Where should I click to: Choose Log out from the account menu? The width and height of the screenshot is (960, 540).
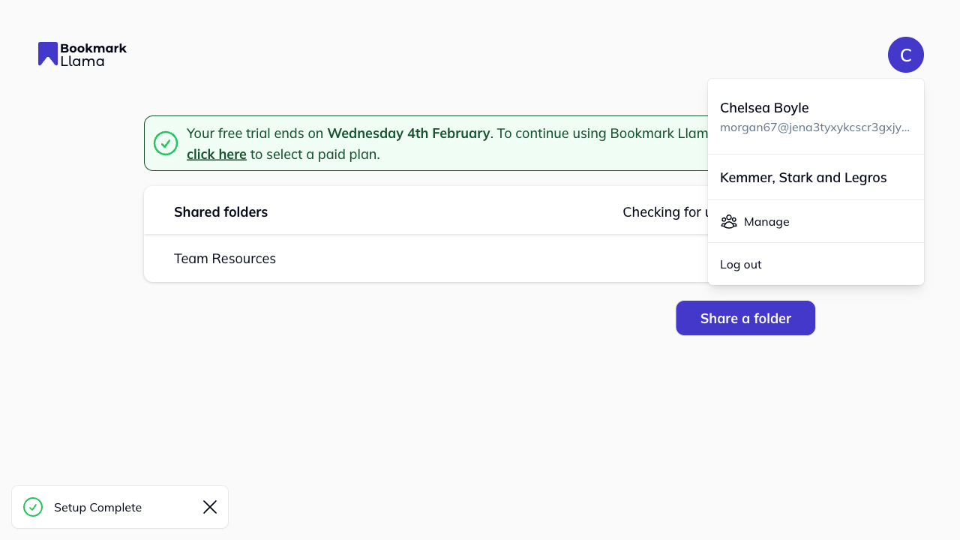[740, 264]
